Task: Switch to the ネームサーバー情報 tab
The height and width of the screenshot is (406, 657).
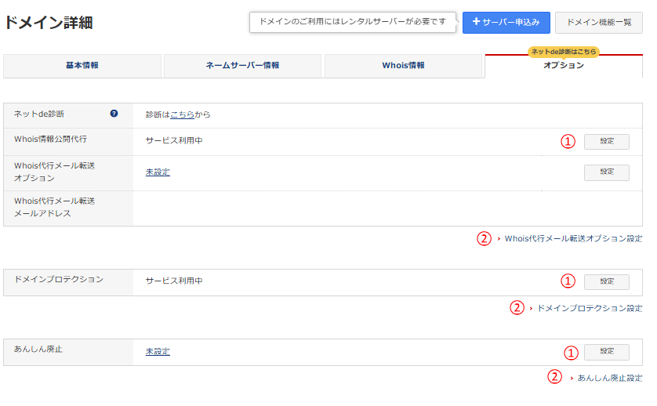Action: [242, 66]
